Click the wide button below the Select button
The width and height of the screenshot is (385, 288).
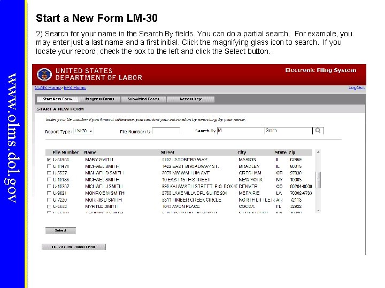click(74, 247)
